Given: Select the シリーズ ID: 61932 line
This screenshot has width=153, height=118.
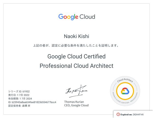Looking at the screenshot, I should click(x=19, y=92).
